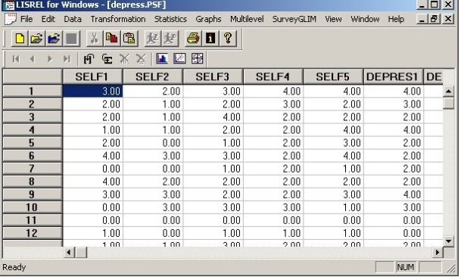Click SELF5 cell in row 7
This screenshot has width=461, height=277.
pyautogui.click(x=333, y=169)
